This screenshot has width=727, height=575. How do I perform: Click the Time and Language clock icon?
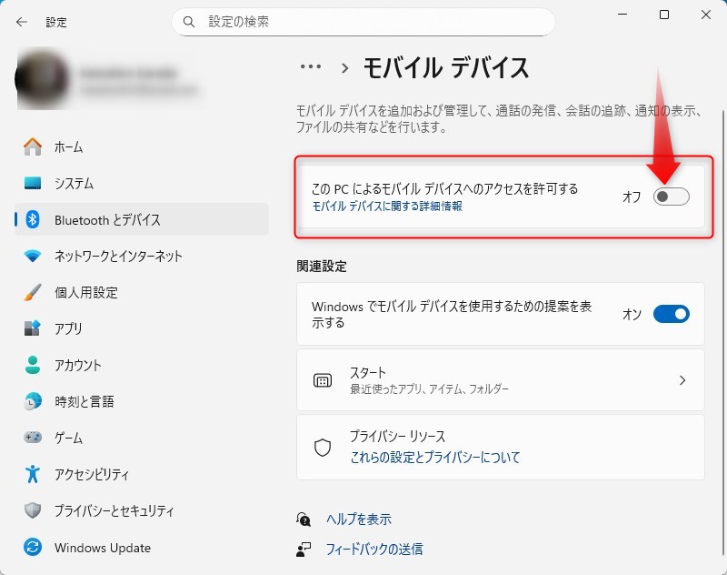pos(33,401)
